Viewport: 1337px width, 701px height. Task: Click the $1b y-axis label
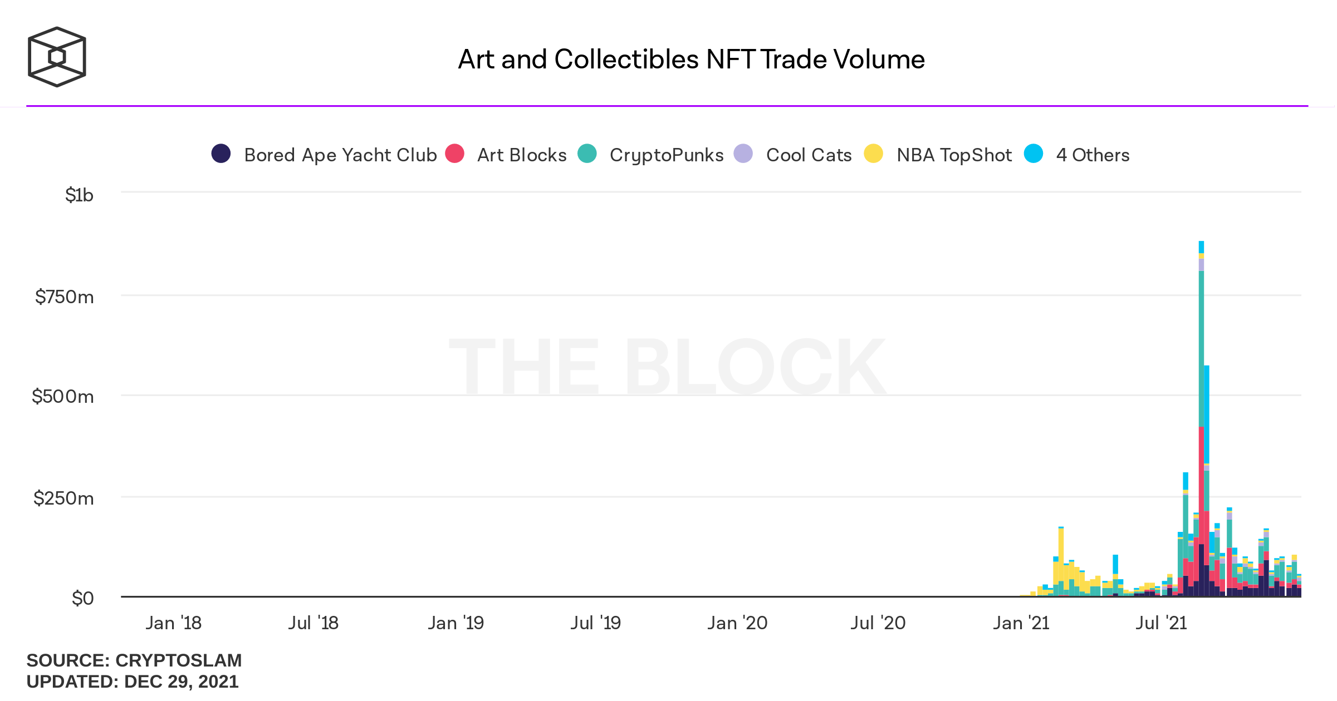click(x=79, y=195)
